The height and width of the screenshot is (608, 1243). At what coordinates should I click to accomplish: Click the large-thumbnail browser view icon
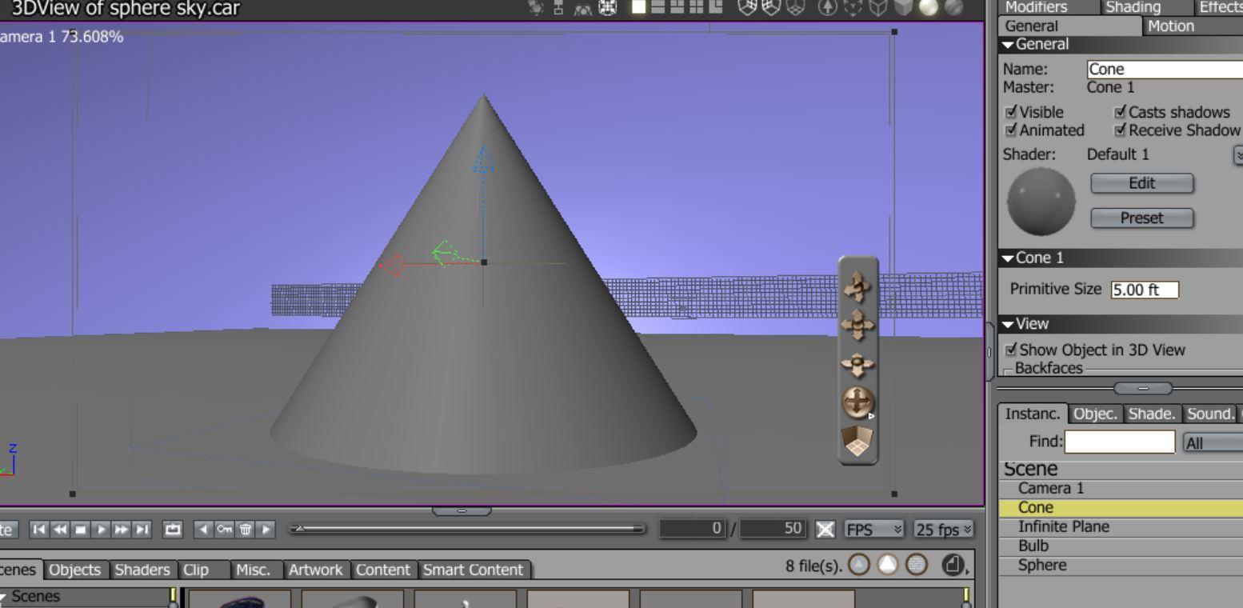[888, 565]
